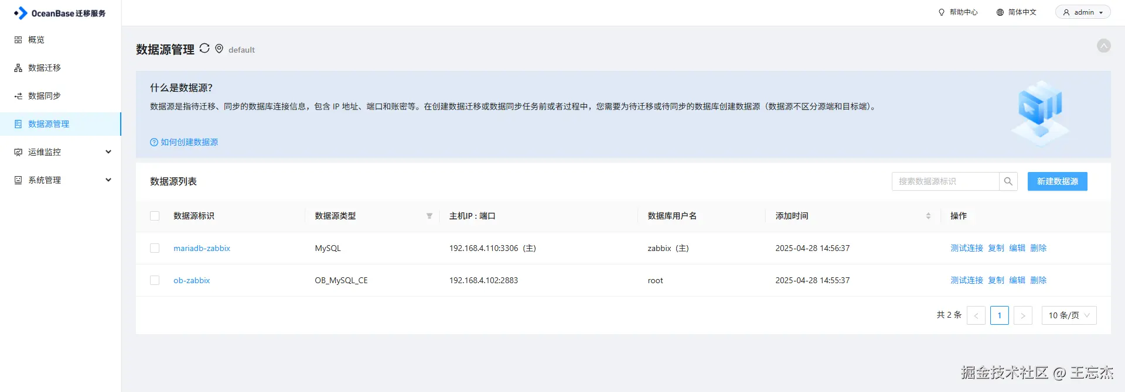Image resolution: width=1125 pixels, height=392 pixels.
Task: Open the admin user dropdown
Action: [1083, 12]
